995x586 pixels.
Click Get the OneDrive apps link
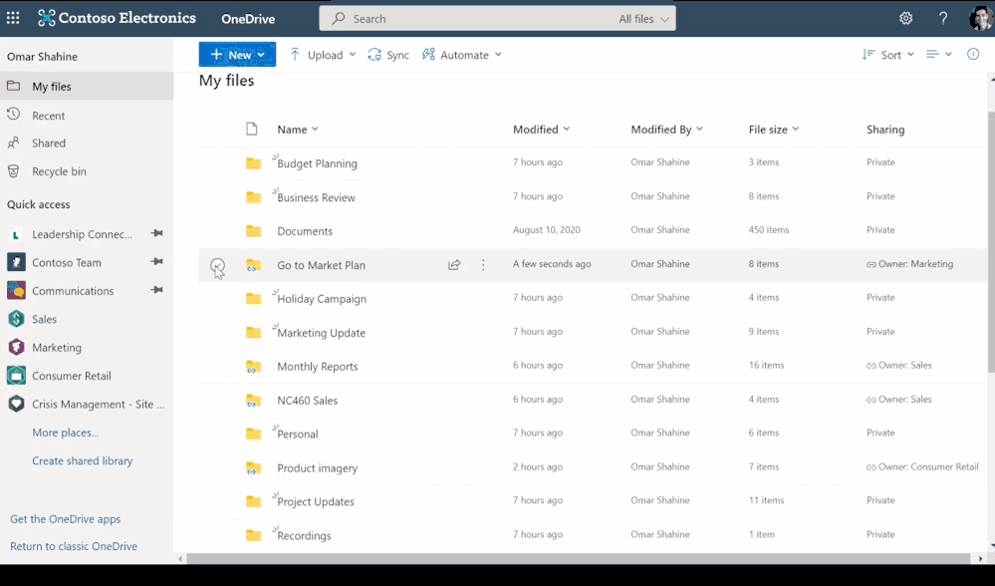pos(66,518)
